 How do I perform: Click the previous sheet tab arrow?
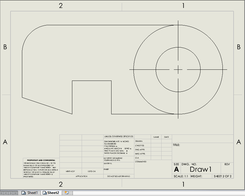[x=6, y=193]
